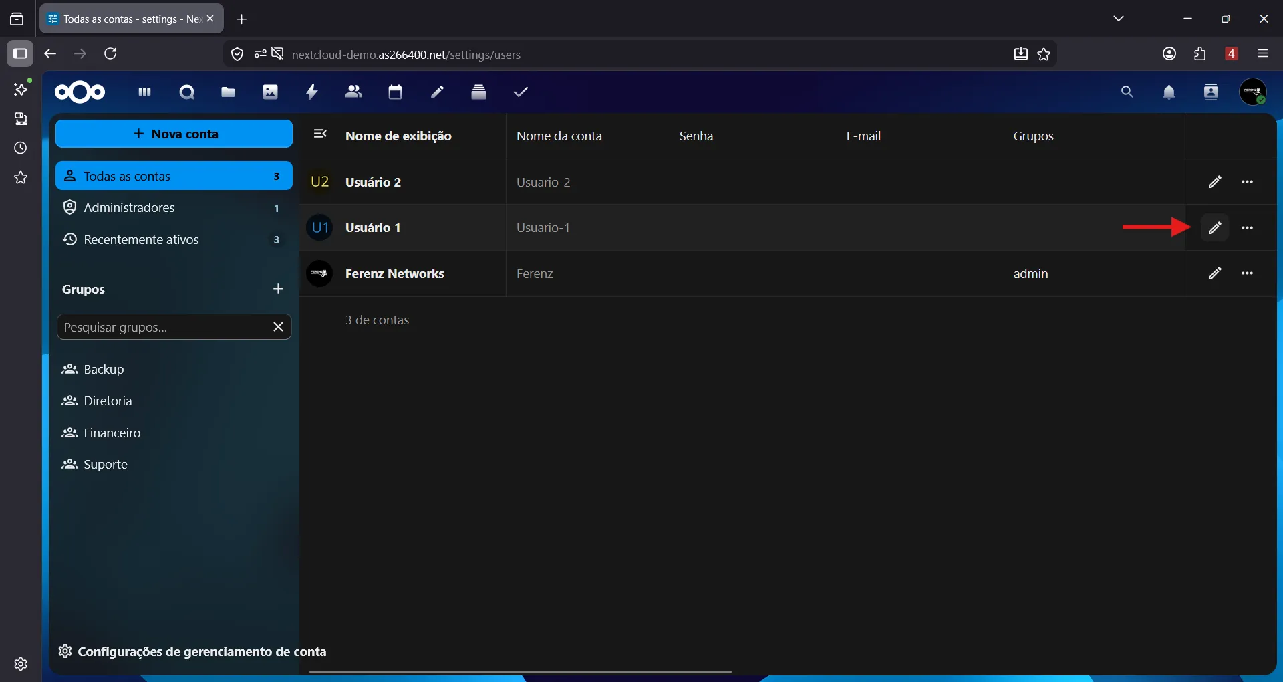
Task: Click the Usuario-1 account name cell
Action: 543,228
